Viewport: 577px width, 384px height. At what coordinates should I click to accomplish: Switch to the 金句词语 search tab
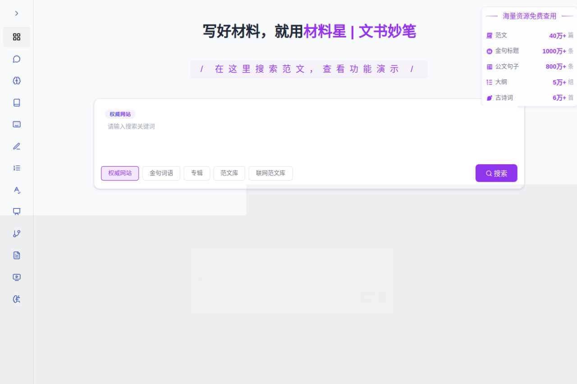point(161,173)
